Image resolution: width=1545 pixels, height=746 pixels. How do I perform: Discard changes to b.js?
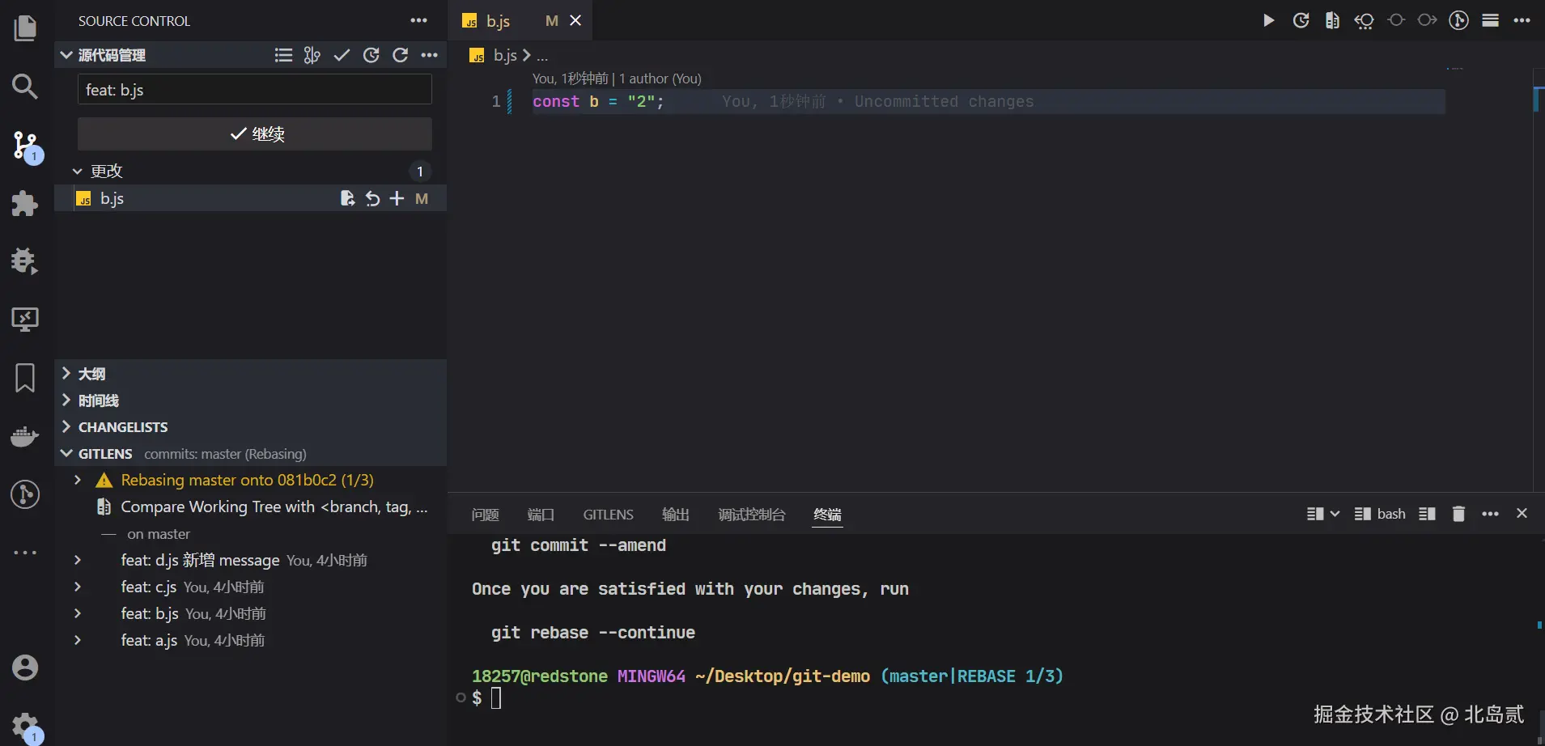372,199
